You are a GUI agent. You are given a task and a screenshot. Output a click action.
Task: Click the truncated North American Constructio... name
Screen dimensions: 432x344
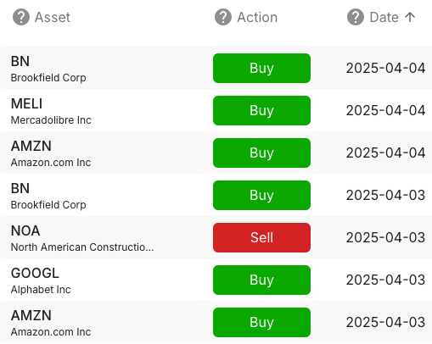[x=82, y=247]
